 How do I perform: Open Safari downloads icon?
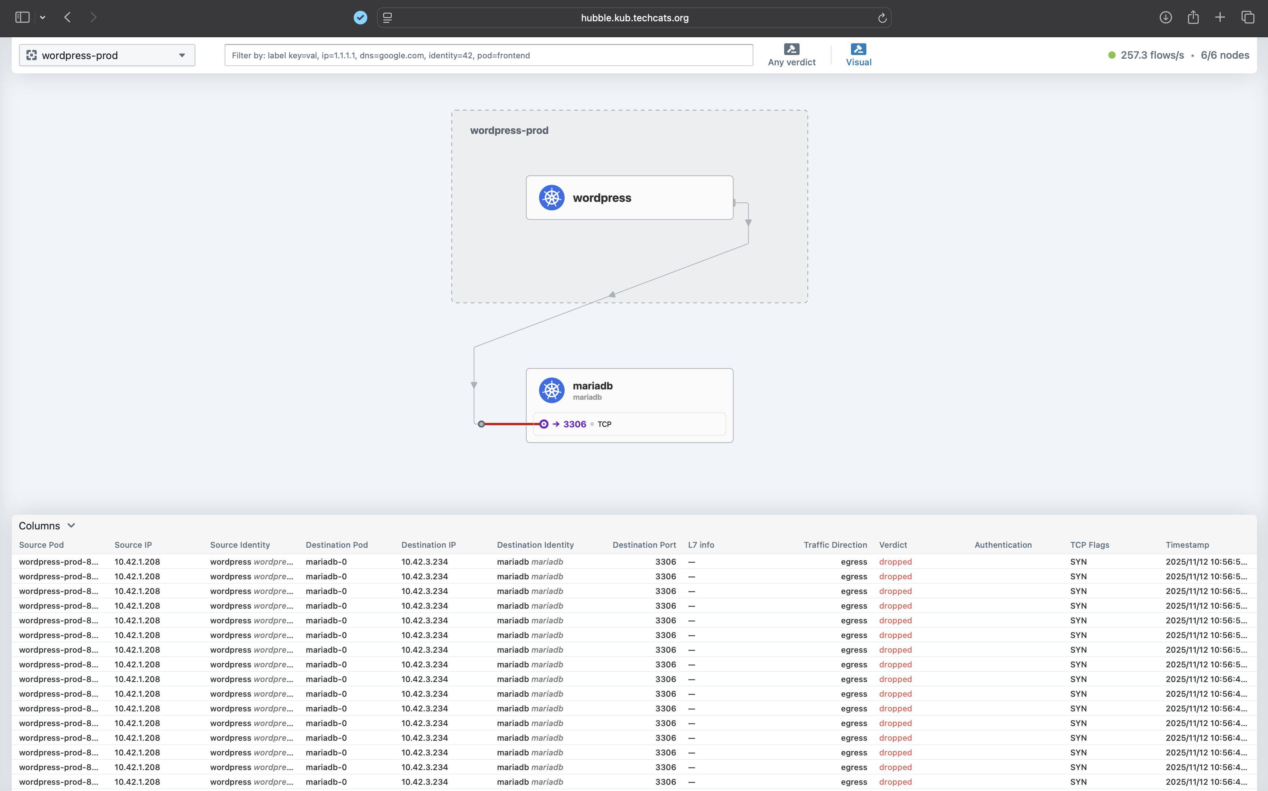tap(1166, 17)
